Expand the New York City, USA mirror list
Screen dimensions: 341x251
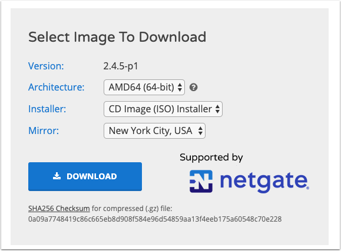pos(154,130)
